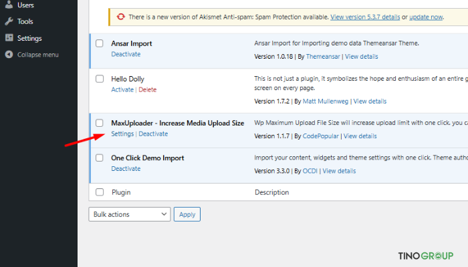The height and width of the screenshot is (267, 468).
Task: Check the Hello Dolly plugin checkbox
Action: click(100, 79)
